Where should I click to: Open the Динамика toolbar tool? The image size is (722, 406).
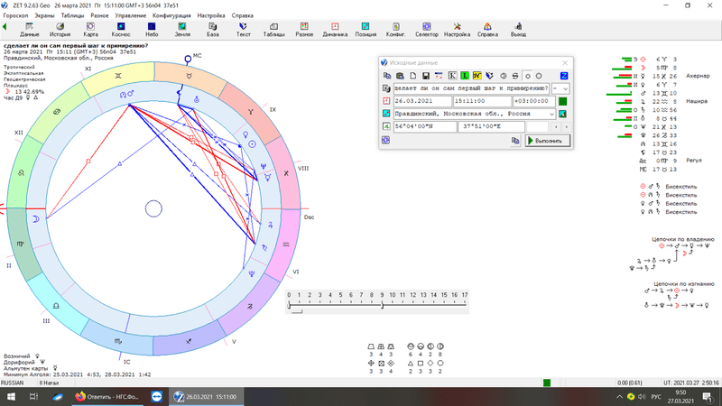(335, 30)
